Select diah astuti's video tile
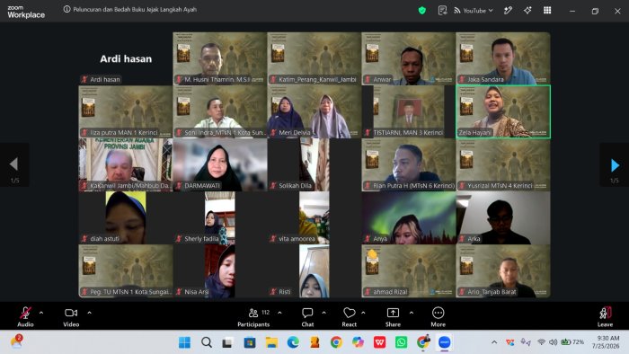Screen dimensions: 629x354 pos(126,217)
